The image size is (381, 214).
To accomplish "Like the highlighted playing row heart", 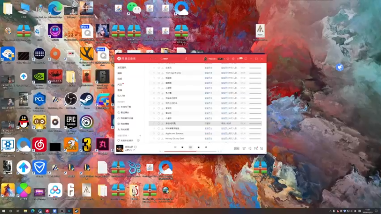I will pos(159,124).
